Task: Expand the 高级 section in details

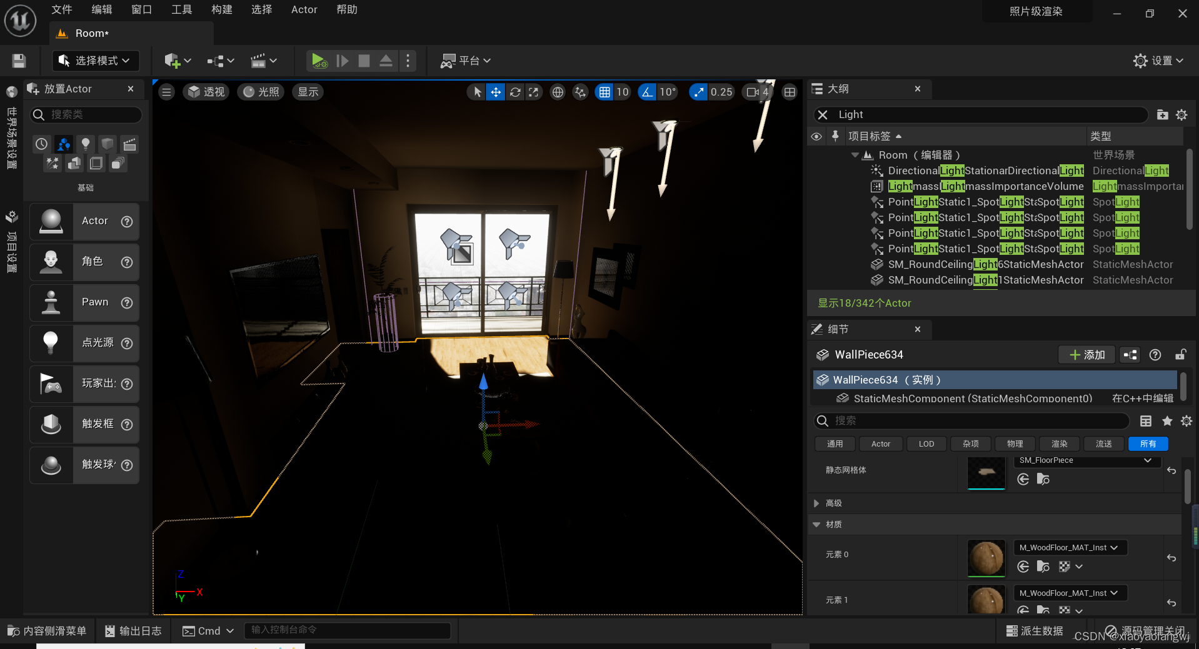Action: [x=816, y=503]
